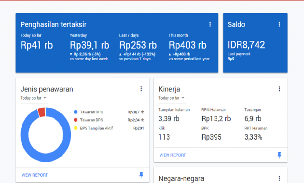This screenshot has width=304, height=183.
Task: Click the Rp2,04 rb value
Action: tap(136, 120)
